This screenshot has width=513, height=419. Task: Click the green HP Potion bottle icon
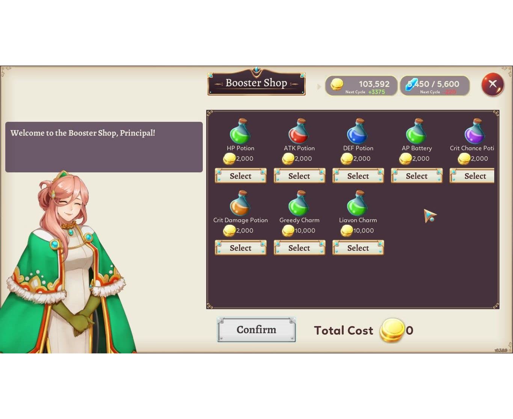pos(240,131)
